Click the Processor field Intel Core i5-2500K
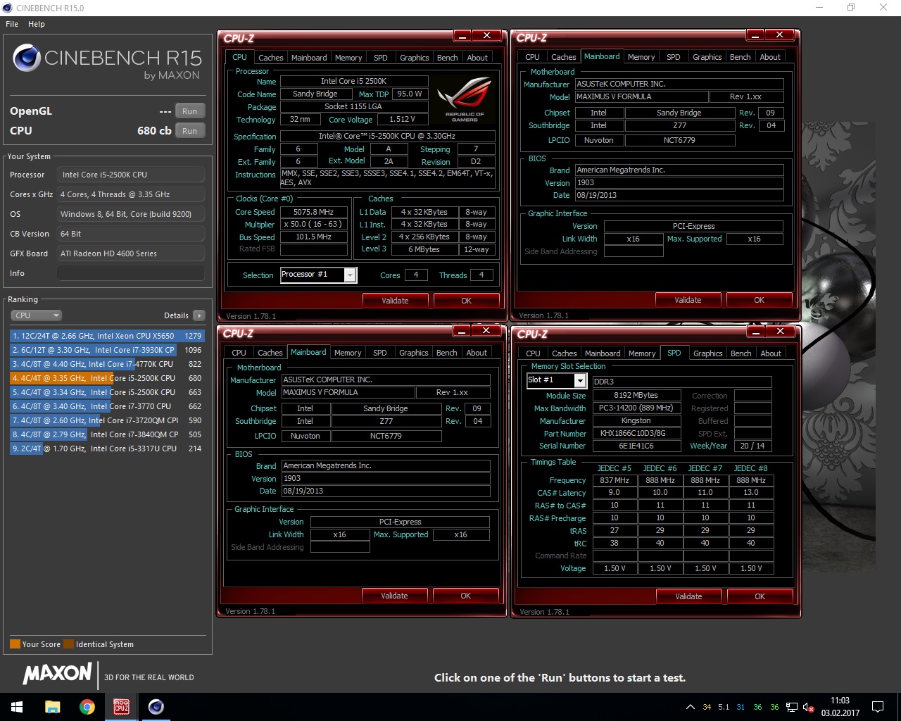This screenshot has width=901, height=721. [131, 175]
